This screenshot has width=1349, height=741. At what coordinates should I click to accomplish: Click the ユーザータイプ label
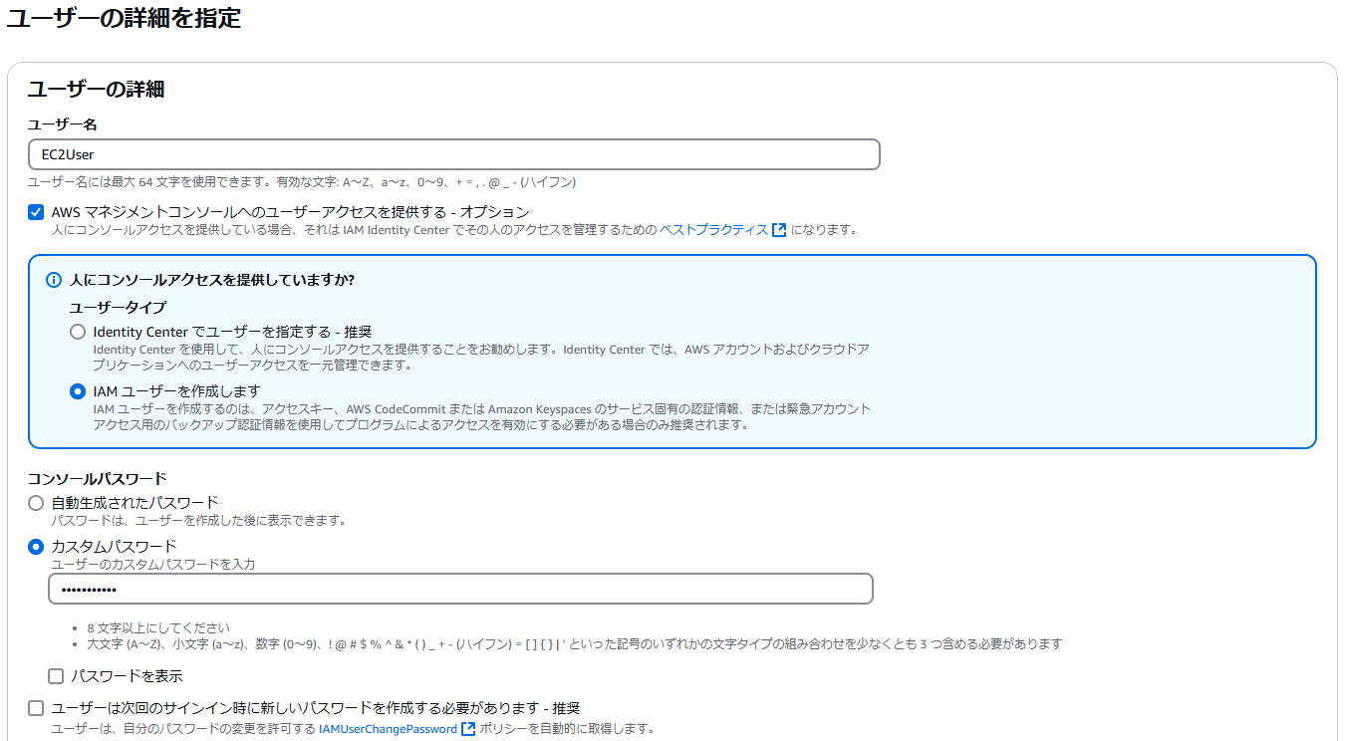118,308
